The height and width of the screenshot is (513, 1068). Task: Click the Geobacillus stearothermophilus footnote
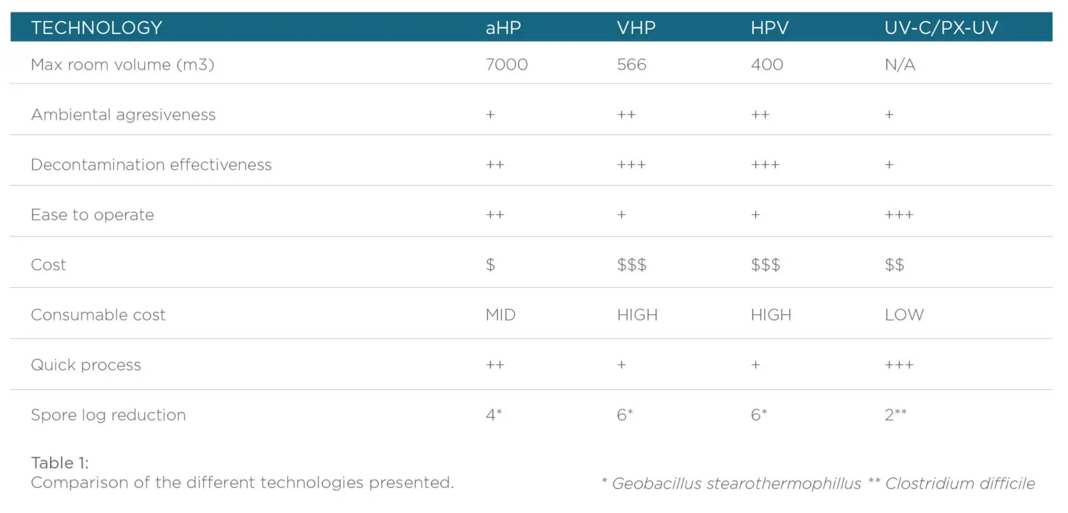(x=736, y=484)
